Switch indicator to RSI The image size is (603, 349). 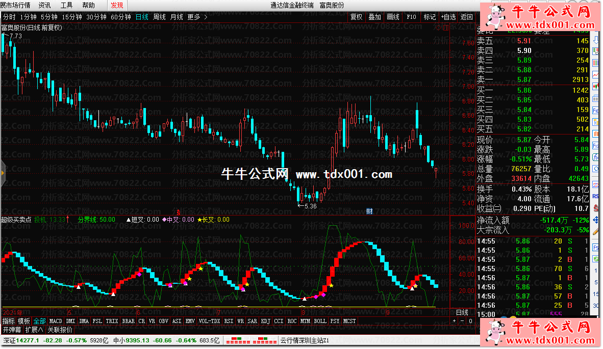pyautogui.click(x=229, y=321)
